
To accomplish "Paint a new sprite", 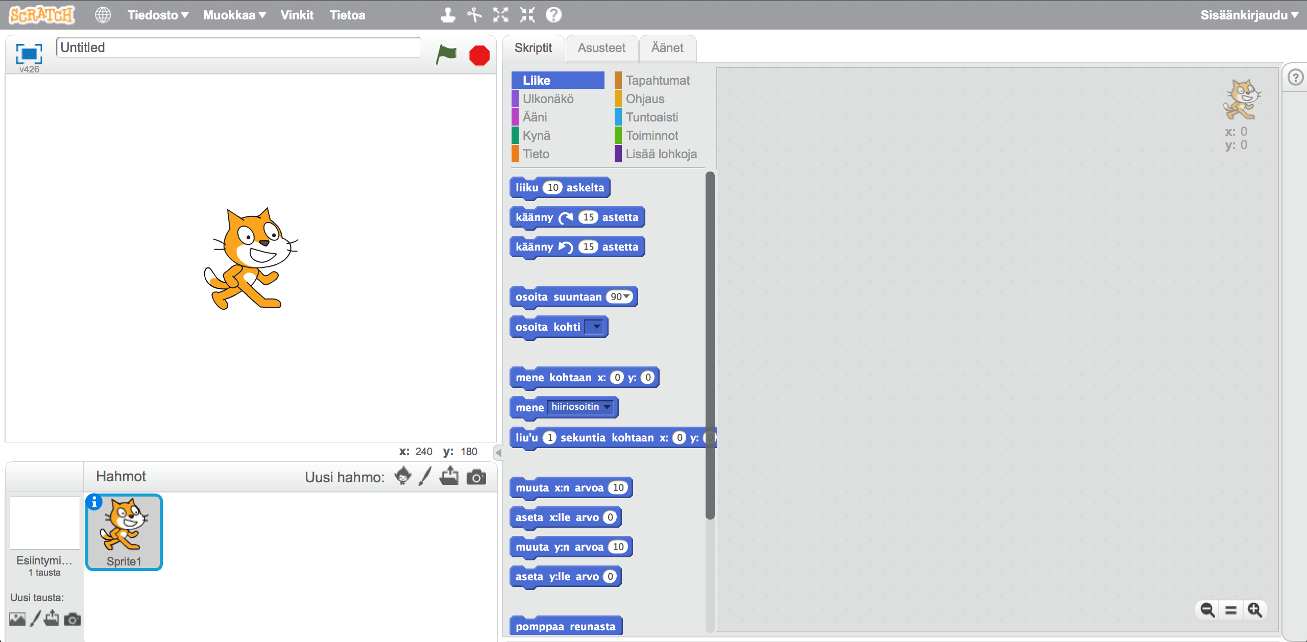I will pyautogui.click(x=425, y=476).
